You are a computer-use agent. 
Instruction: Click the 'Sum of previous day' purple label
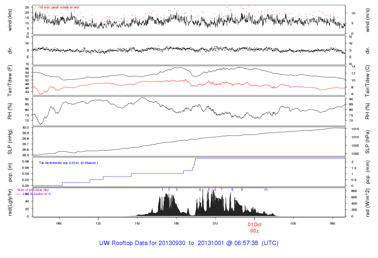33,190
